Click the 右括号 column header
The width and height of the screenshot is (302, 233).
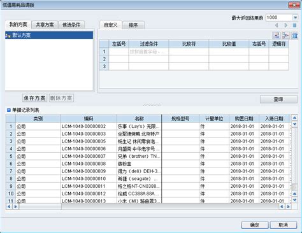pyautogui.click(x=259, y=44)
